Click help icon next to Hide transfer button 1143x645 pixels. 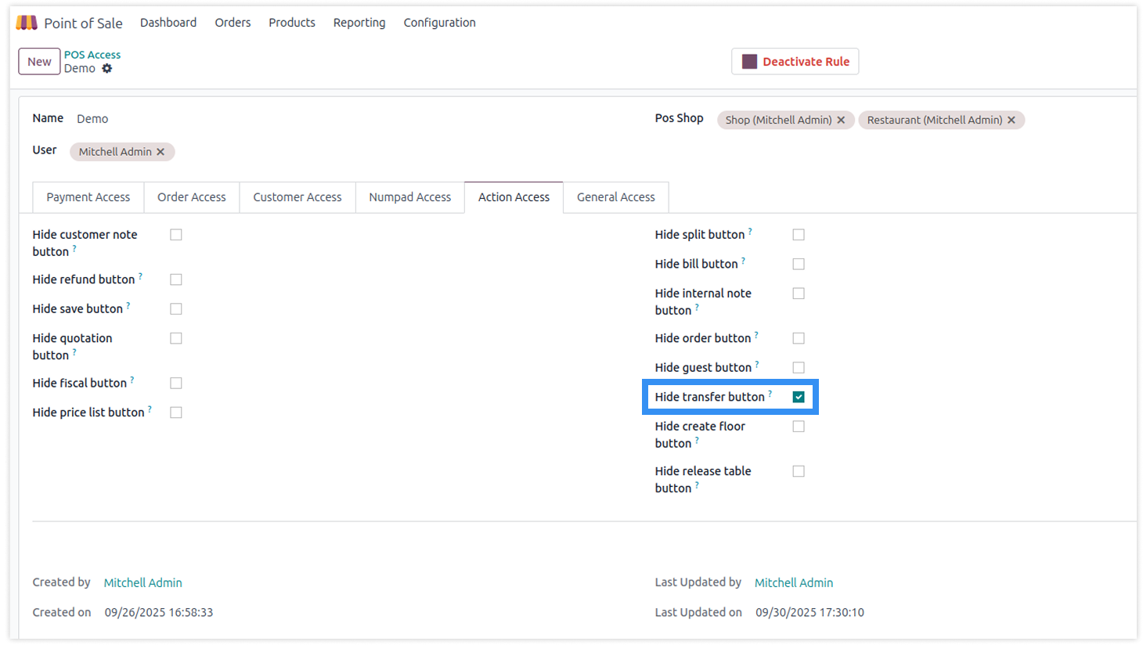770,394
